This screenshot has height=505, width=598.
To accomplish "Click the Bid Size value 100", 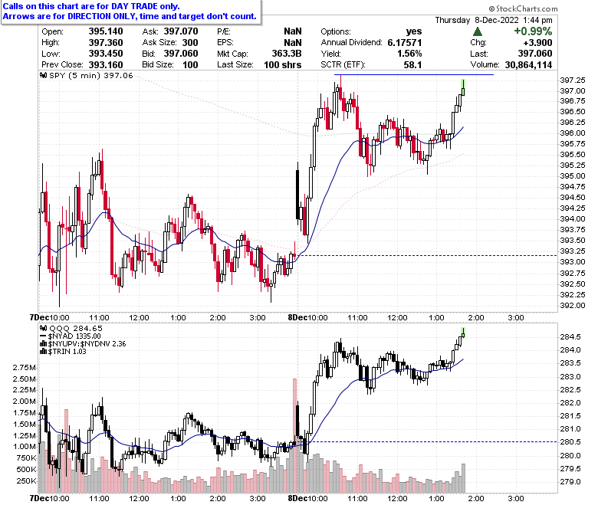I will click(x=190, y=64).
